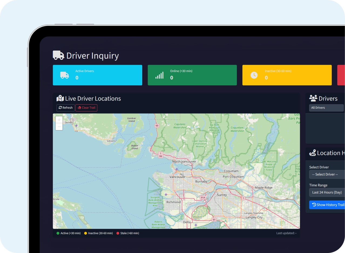This screenshot has width=345, height=253.
Task: Click the Vancouver label on the map
Action: pyautogui.click(x=177, y=177)
